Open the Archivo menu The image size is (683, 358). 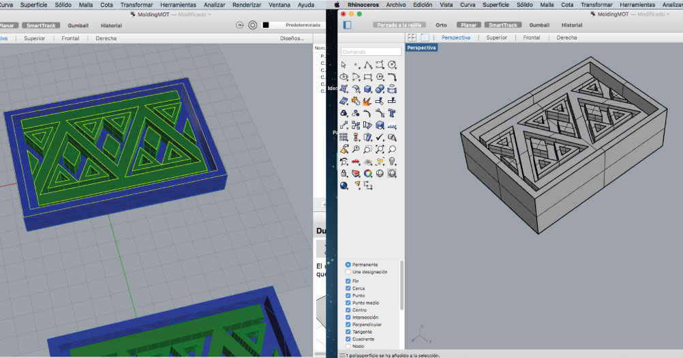396,5
